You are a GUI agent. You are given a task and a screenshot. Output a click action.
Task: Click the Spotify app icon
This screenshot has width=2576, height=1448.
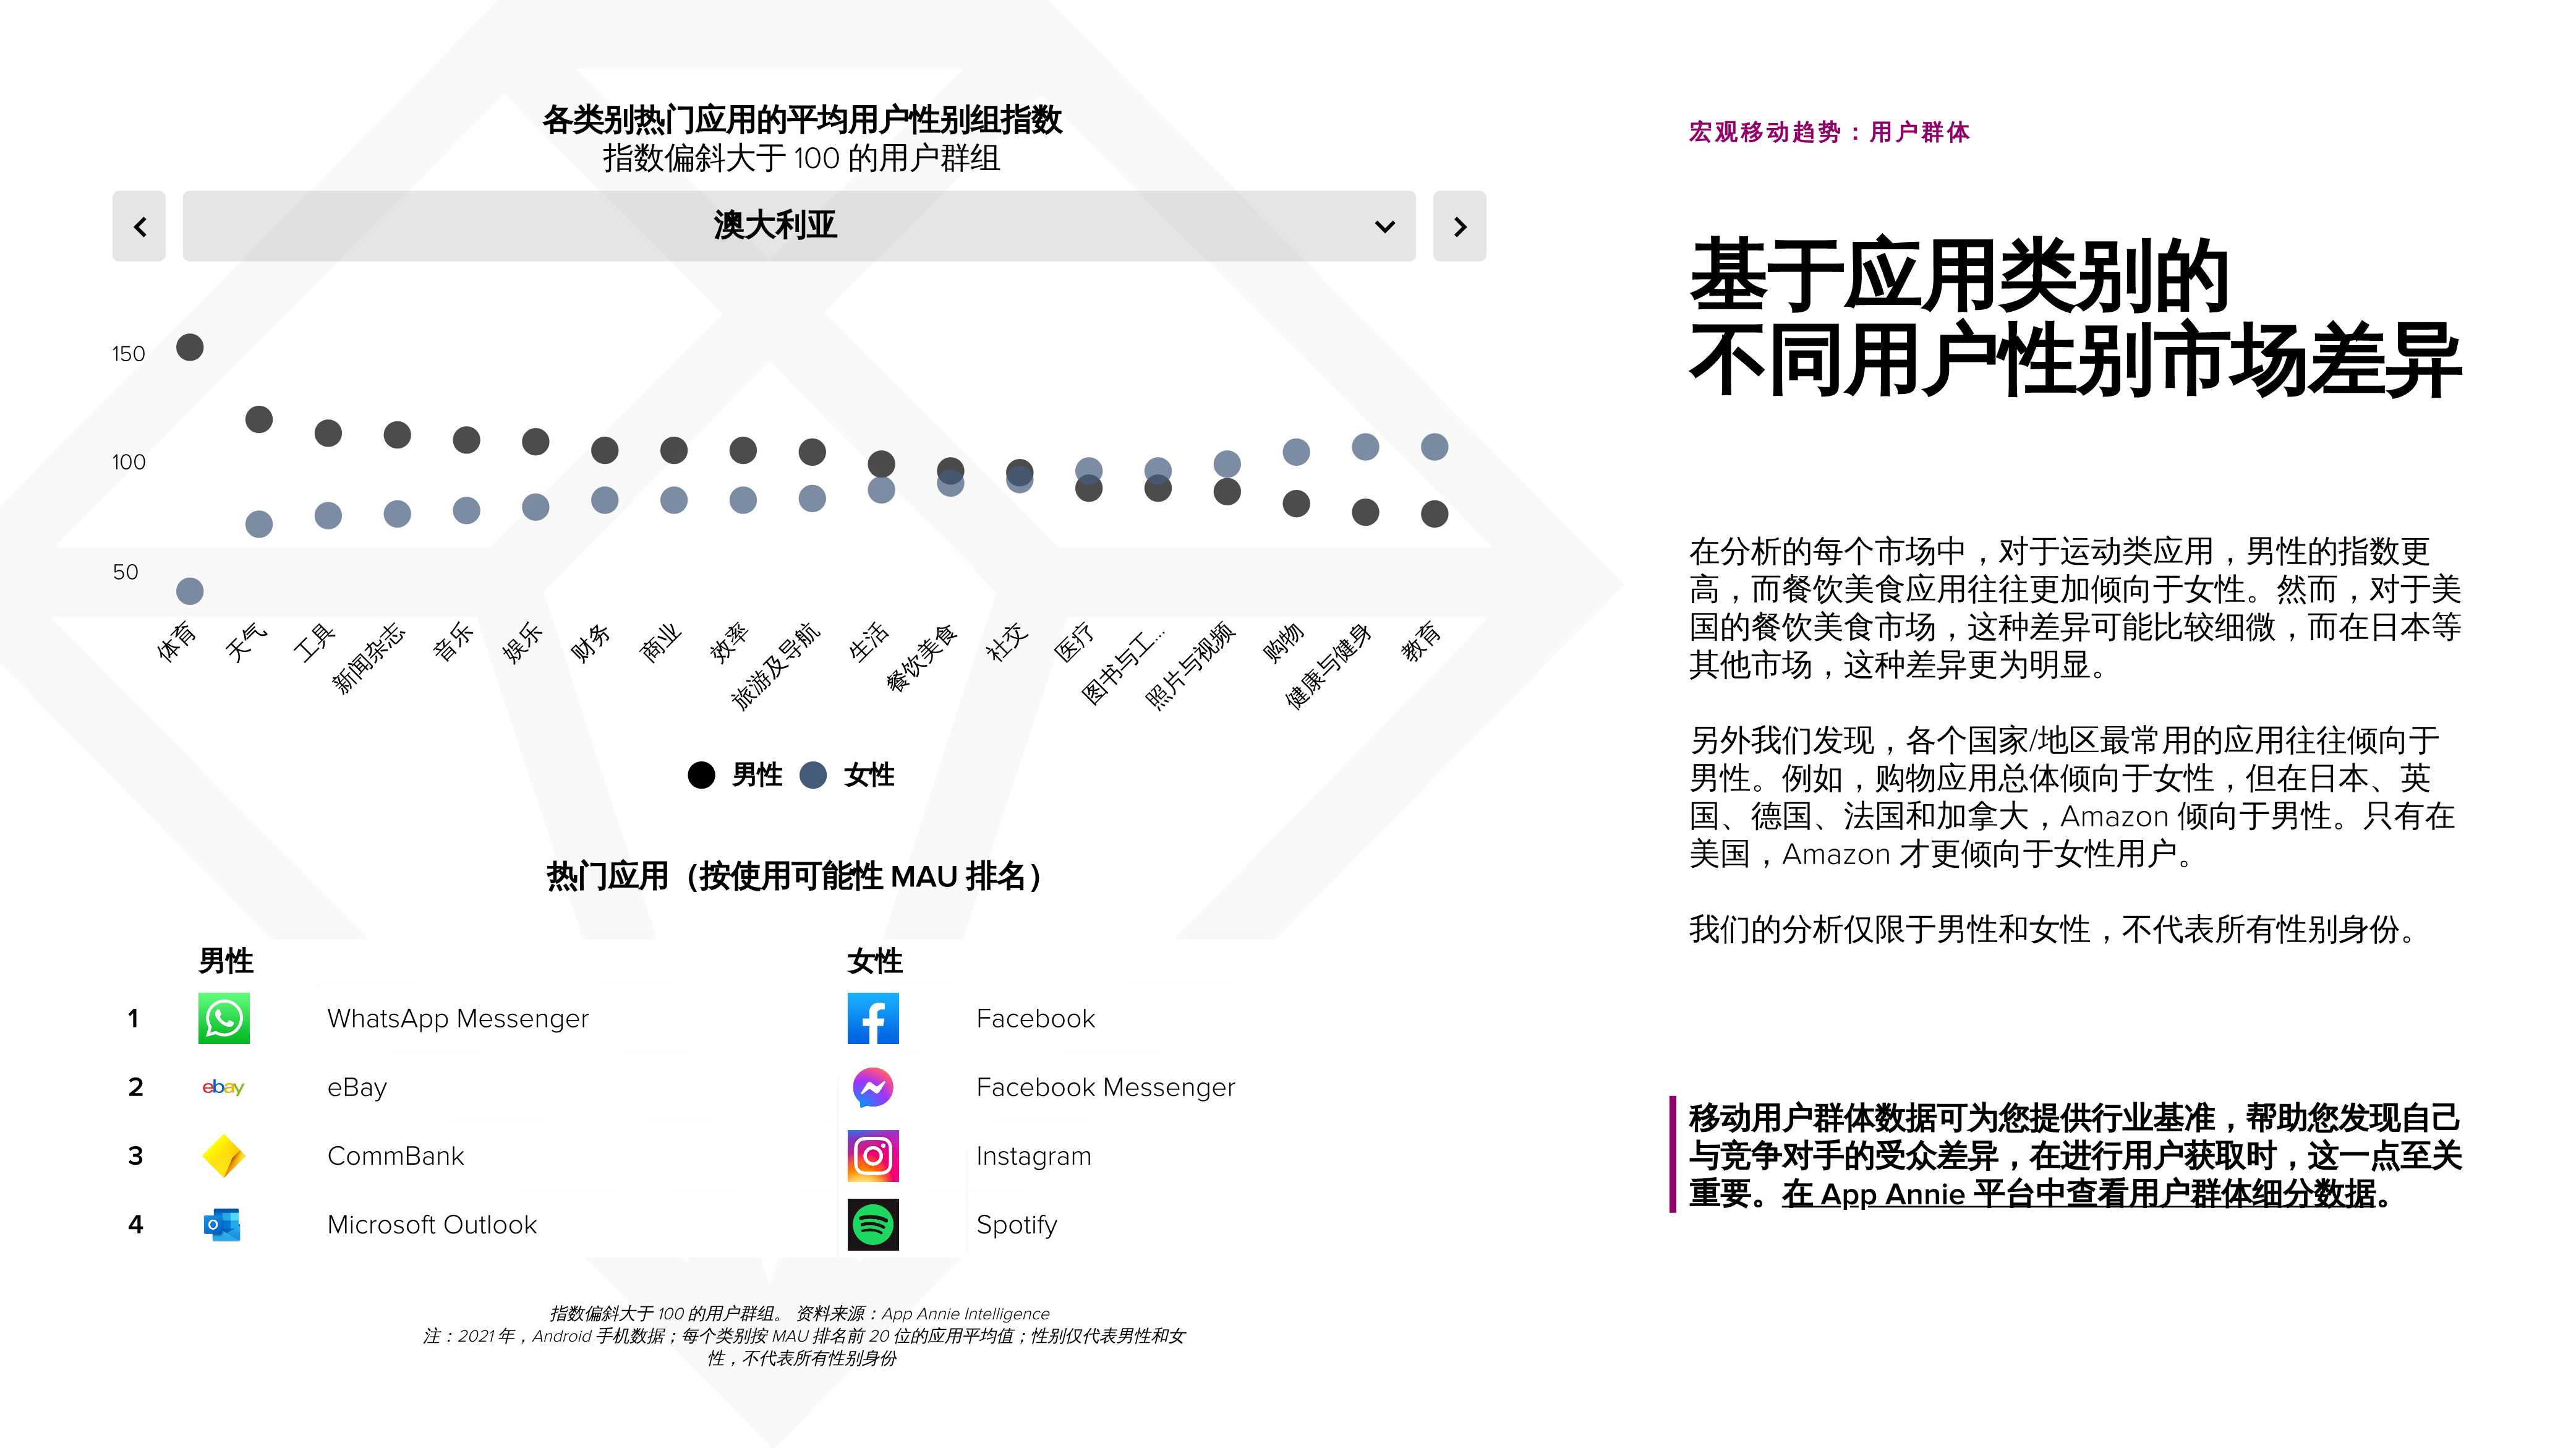873,1225
